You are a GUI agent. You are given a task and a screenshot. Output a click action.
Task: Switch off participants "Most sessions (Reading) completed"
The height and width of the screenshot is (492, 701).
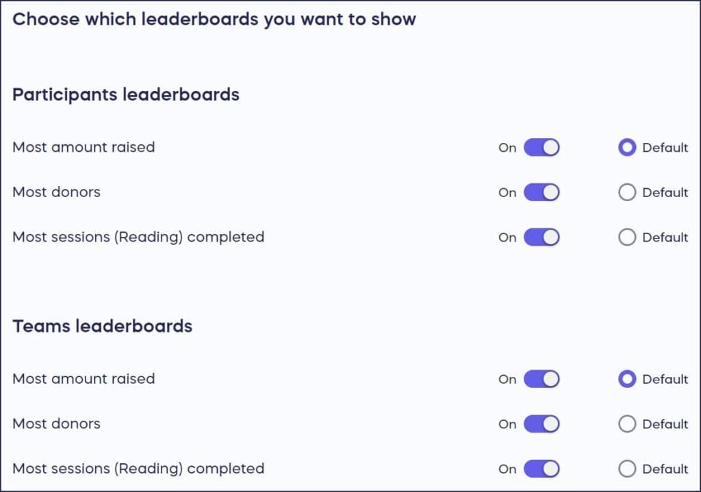pyautogui.click(x=541, y=237)
